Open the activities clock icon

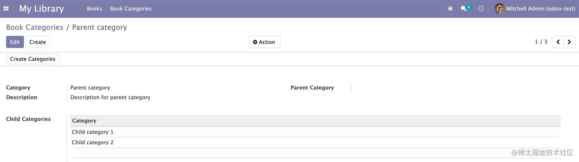click(481, 8)
